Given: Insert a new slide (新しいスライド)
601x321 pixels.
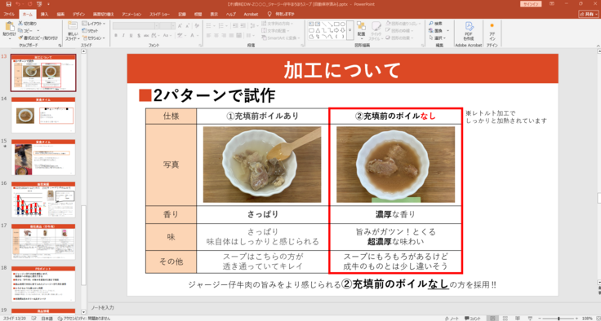Looking at the screenshot, I should 72,31.
